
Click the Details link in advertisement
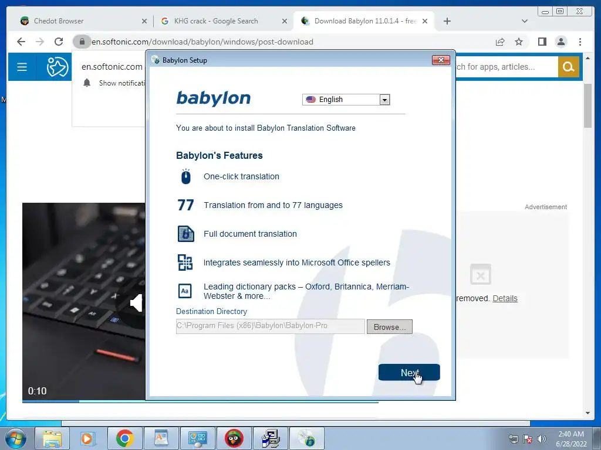[x=505, y=298]
